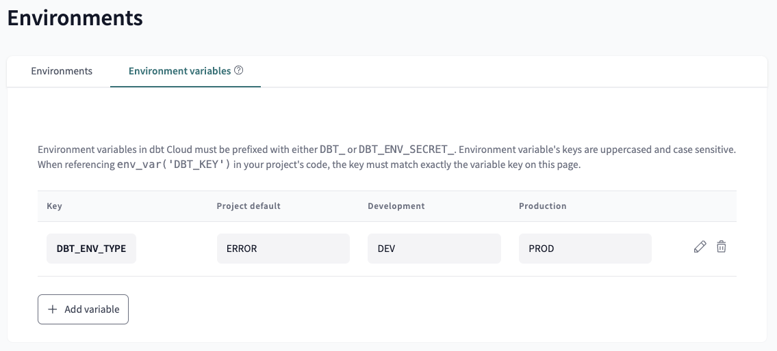The image size is (777, 351).
Task: Click the sentence starting 'When referencing'
Action: (77, 165)
